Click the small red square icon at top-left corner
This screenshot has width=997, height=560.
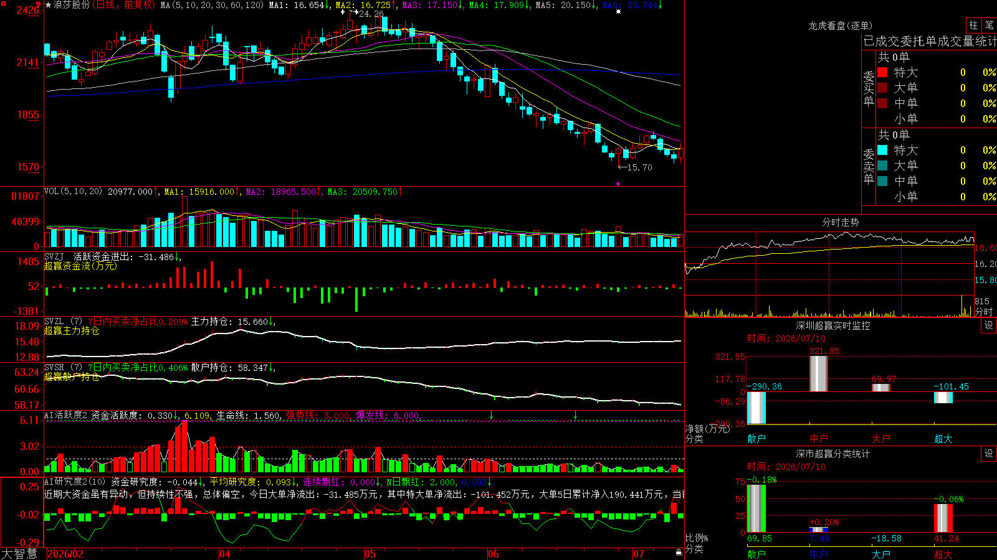pyautogui.click(x=3, y=4)
